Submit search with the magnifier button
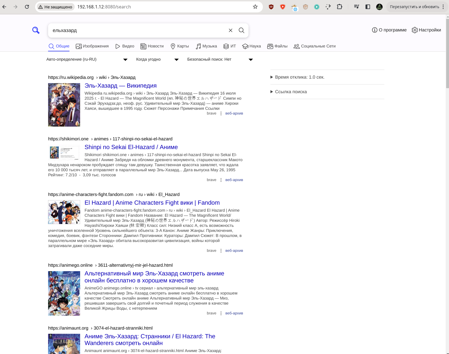The image size is (449, 354). coord(242,30)
